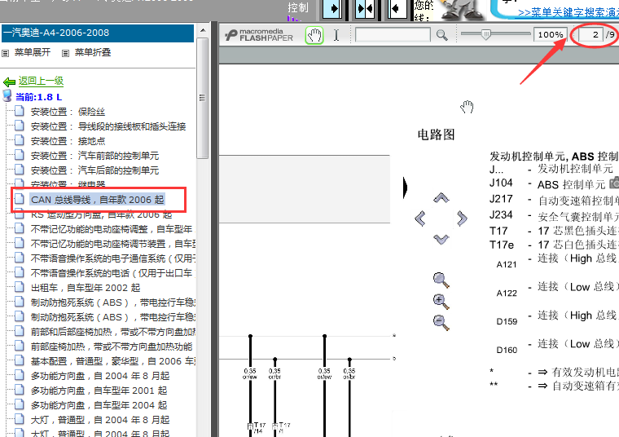Click the camera icon beside ABS 控制单元

click(x=614, y=183)
